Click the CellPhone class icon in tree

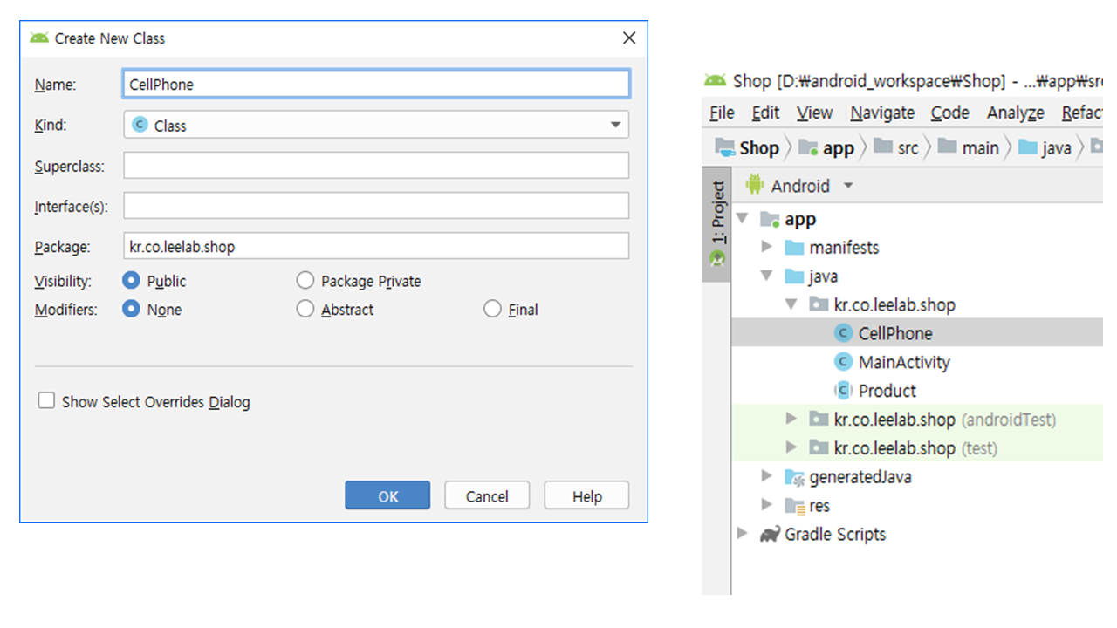click(x=843, y=333)
